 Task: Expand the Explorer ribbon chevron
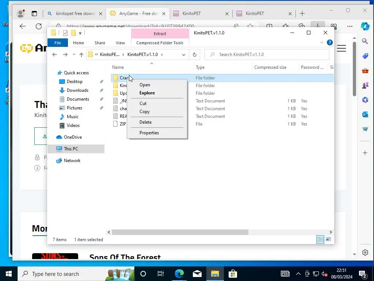[321, 42]
